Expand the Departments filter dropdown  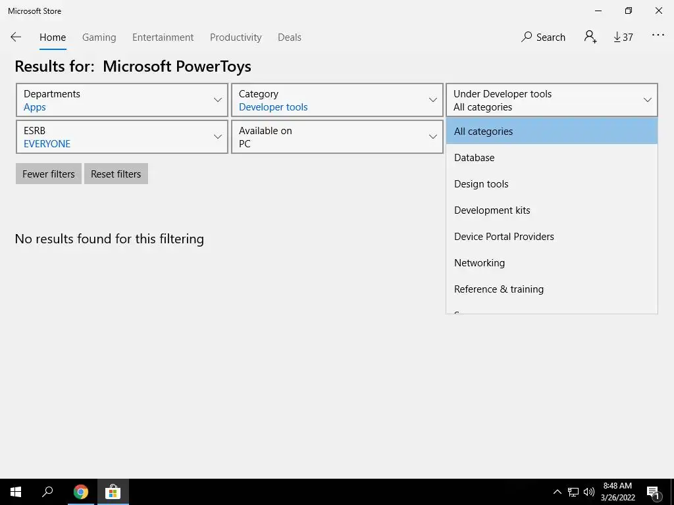122,100
